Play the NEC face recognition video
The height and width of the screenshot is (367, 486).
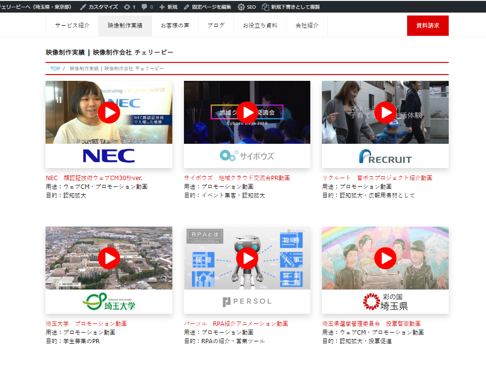click(109, 112)
